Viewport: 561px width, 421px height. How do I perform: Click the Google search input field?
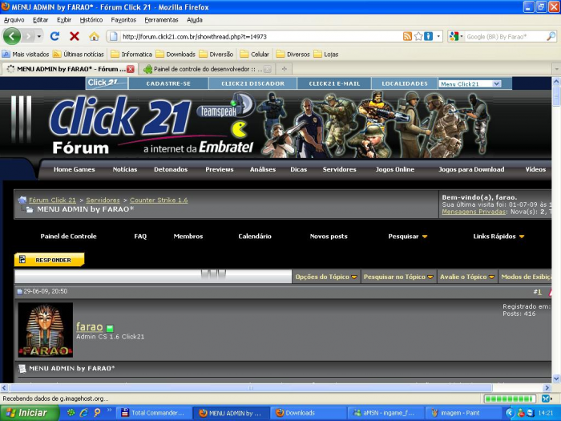coord(505,37)
